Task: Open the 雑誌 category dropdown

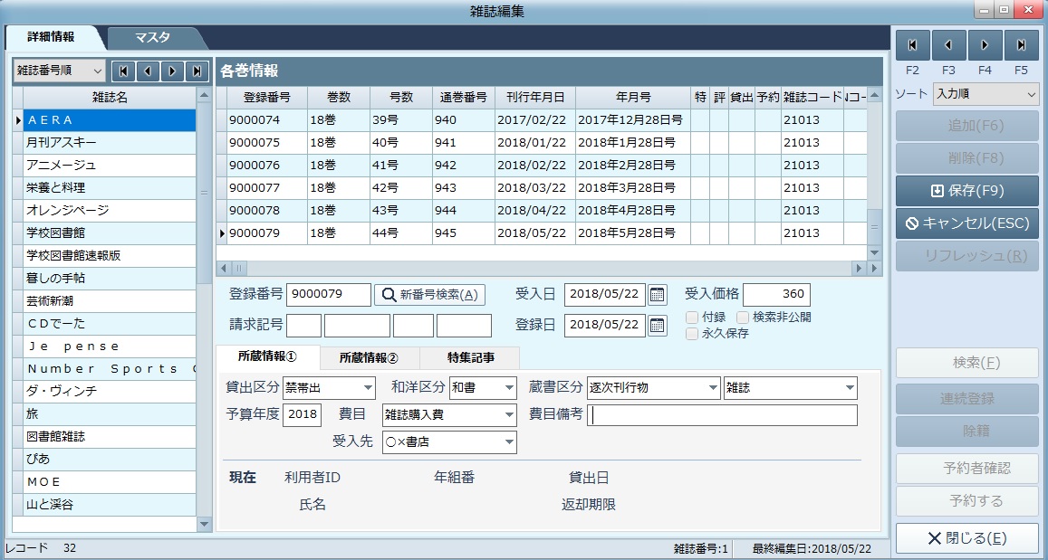Action: click(850, 388)
